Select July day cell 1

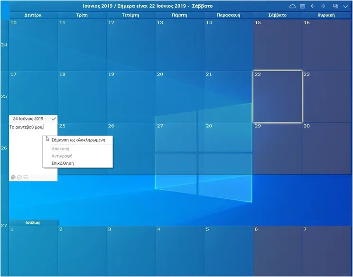33,251
